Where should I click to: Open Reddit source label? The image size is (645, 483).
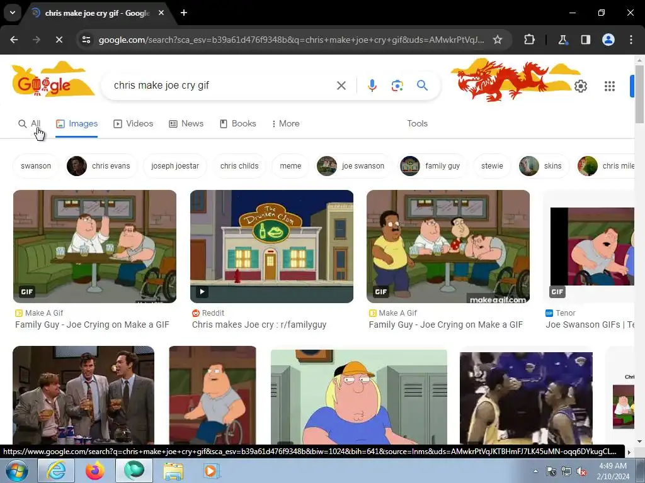coord(208,313)
